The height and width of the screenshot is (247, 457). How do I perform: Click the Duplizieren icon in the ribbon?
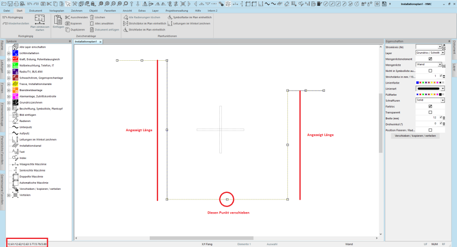point(68,29)
